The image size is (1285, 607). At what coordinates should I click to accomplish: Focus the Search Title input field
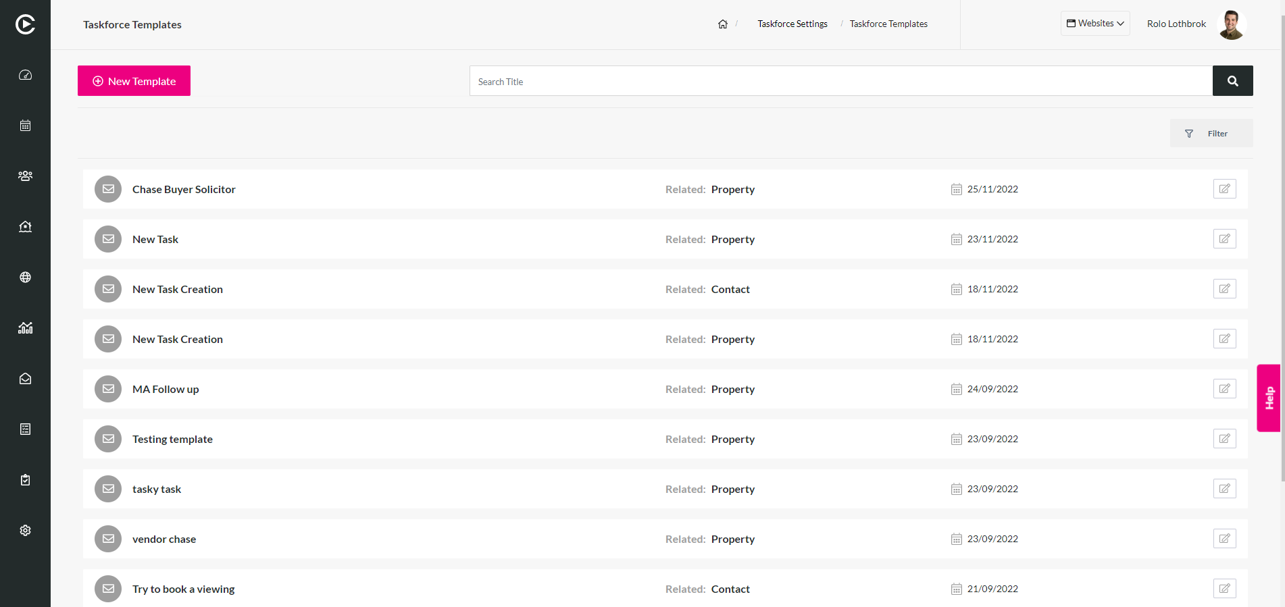841,81
